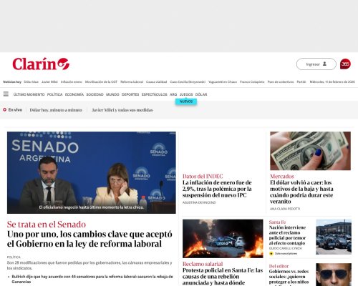Open the inflación de enero 2,9% article
The height and width of the screenshot is (286, 358).
(217, 189)
